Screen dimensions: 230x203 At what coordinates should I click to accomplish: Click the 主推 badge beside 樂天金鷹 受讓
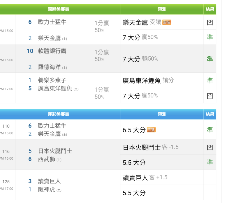click(x=166, y=22)
